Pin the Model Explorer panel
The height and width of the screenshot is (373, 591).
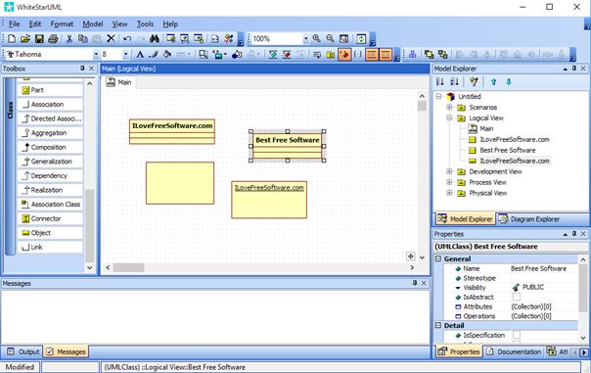point(574,69)
